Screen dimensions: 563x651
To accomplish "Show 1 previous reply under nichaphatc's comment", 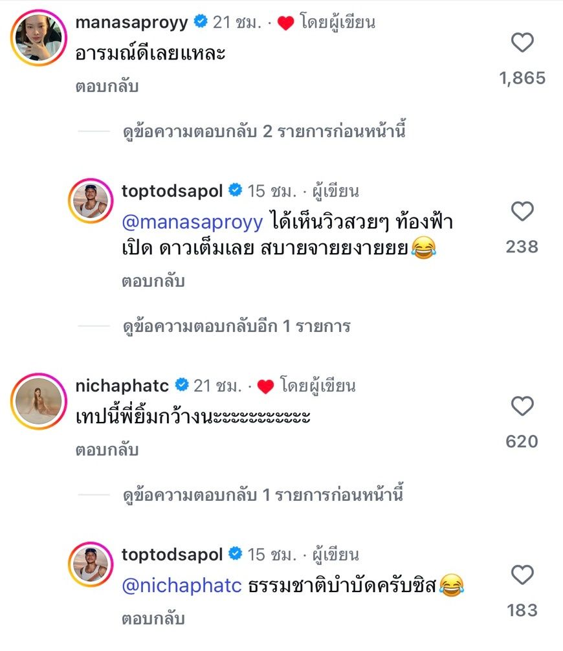I will 263,496.
